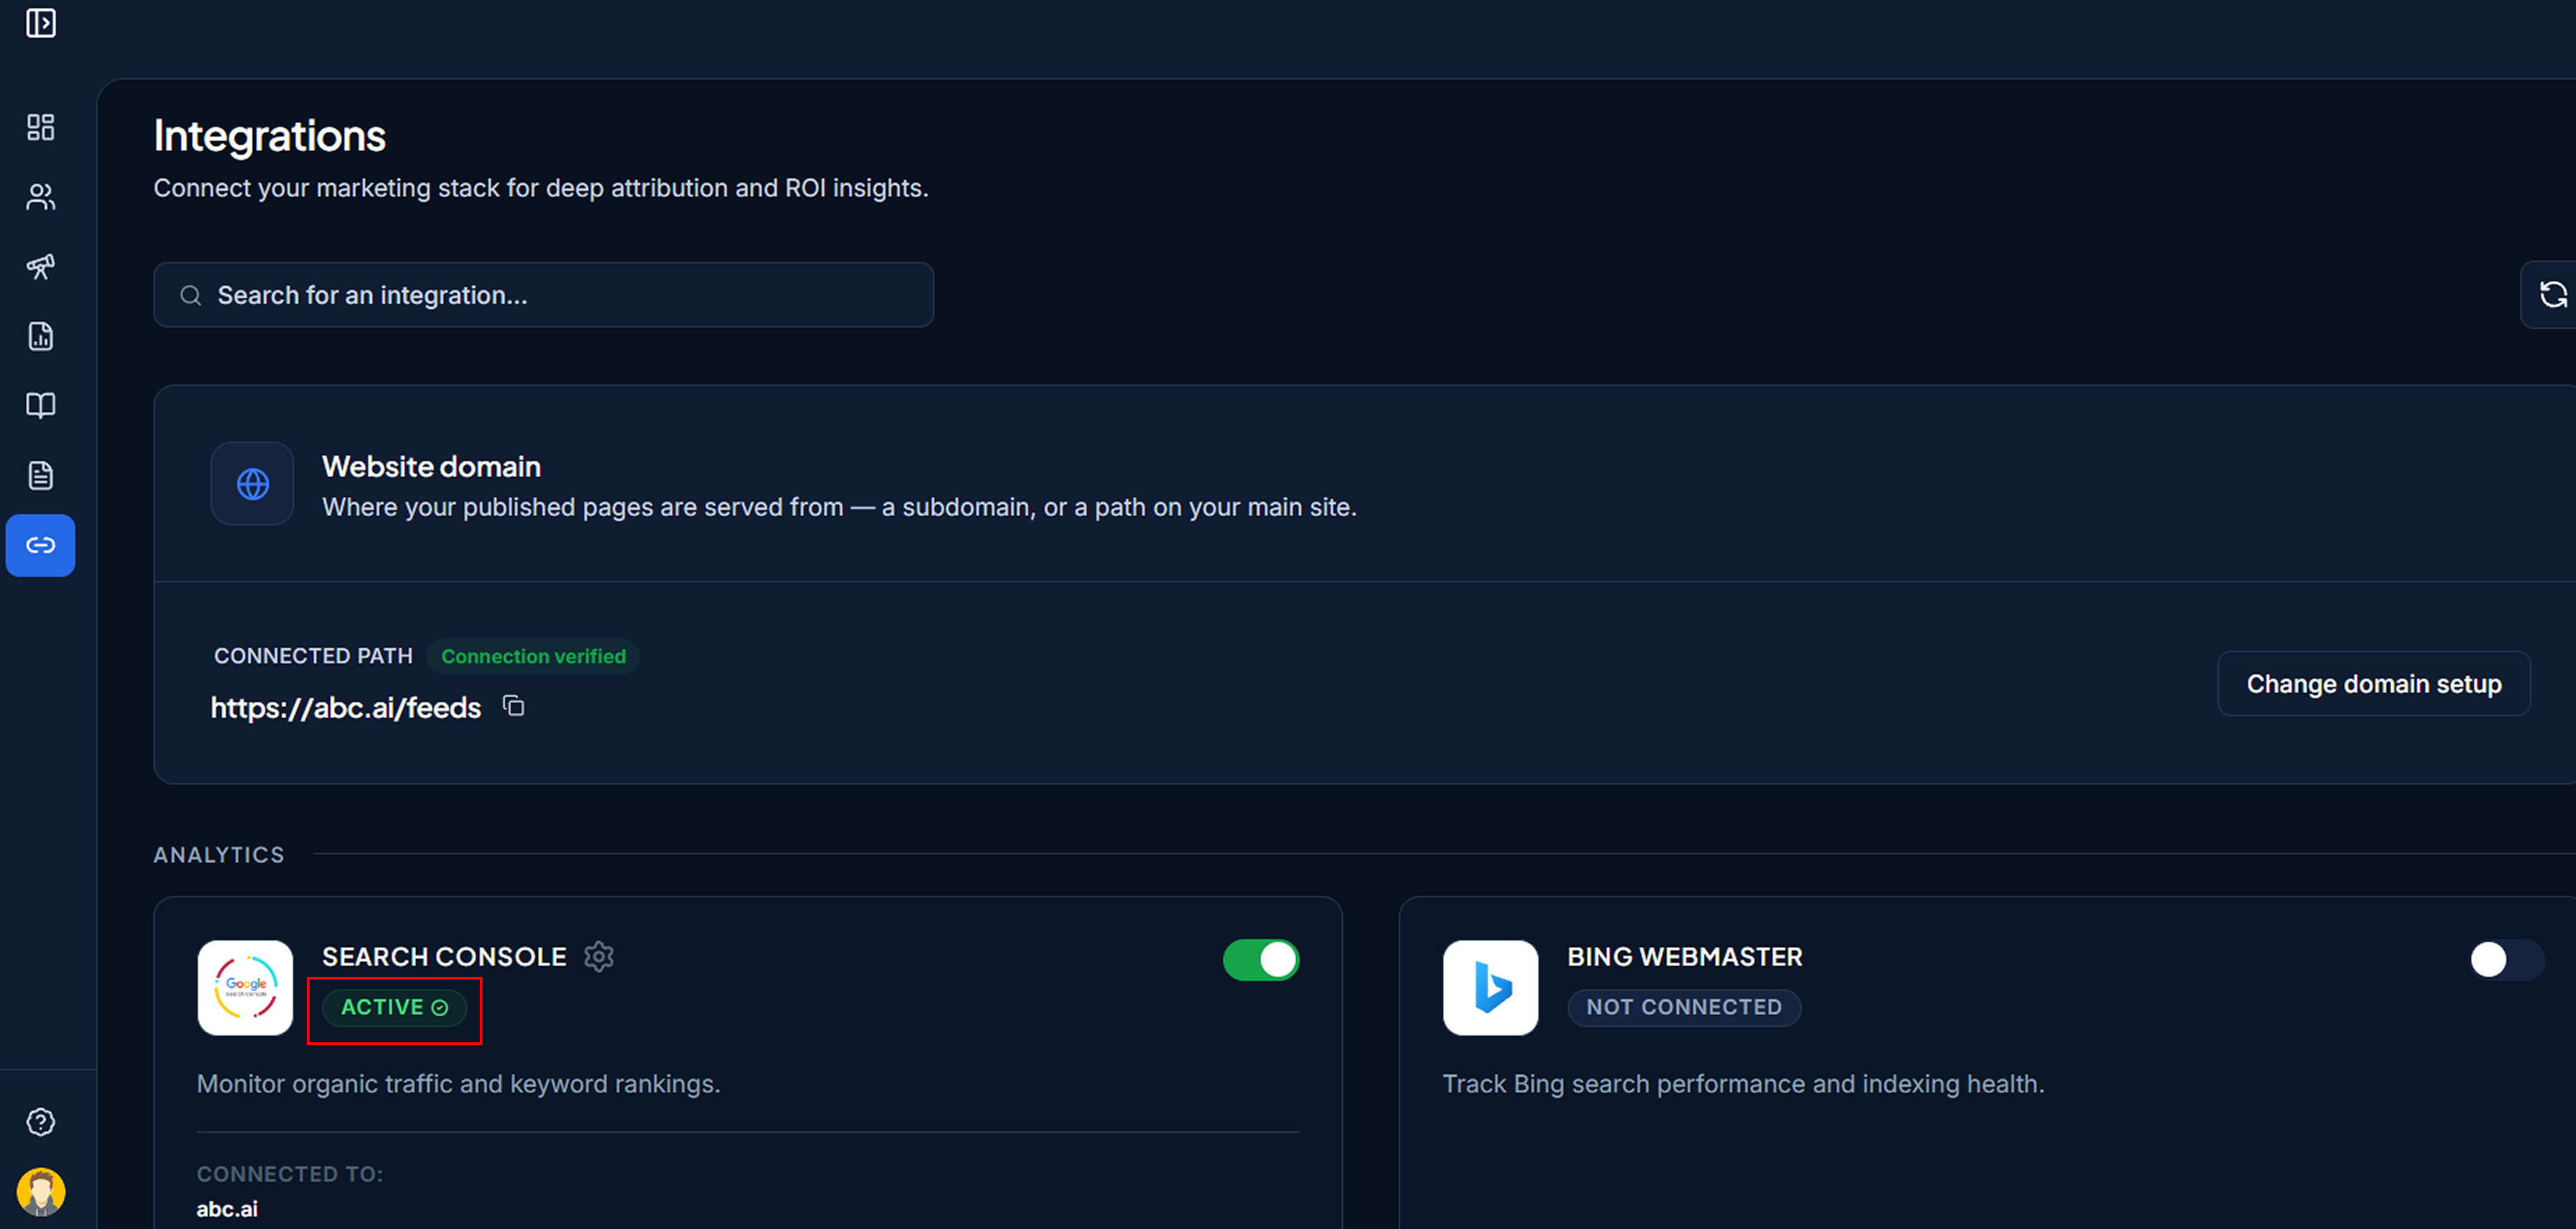This screenshot has width=2576, height=1229.
Task: Click the refresh sync icon button
Action: 2553,295
